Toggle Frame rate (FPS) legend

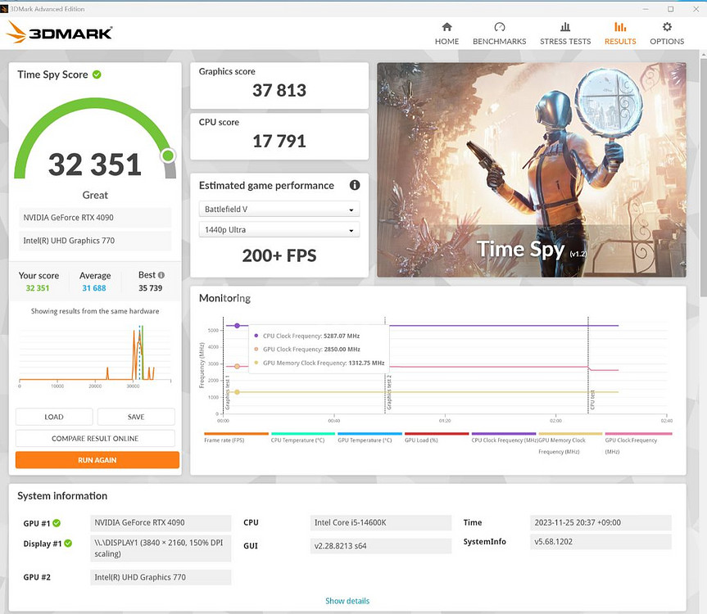tap(236, 438)
